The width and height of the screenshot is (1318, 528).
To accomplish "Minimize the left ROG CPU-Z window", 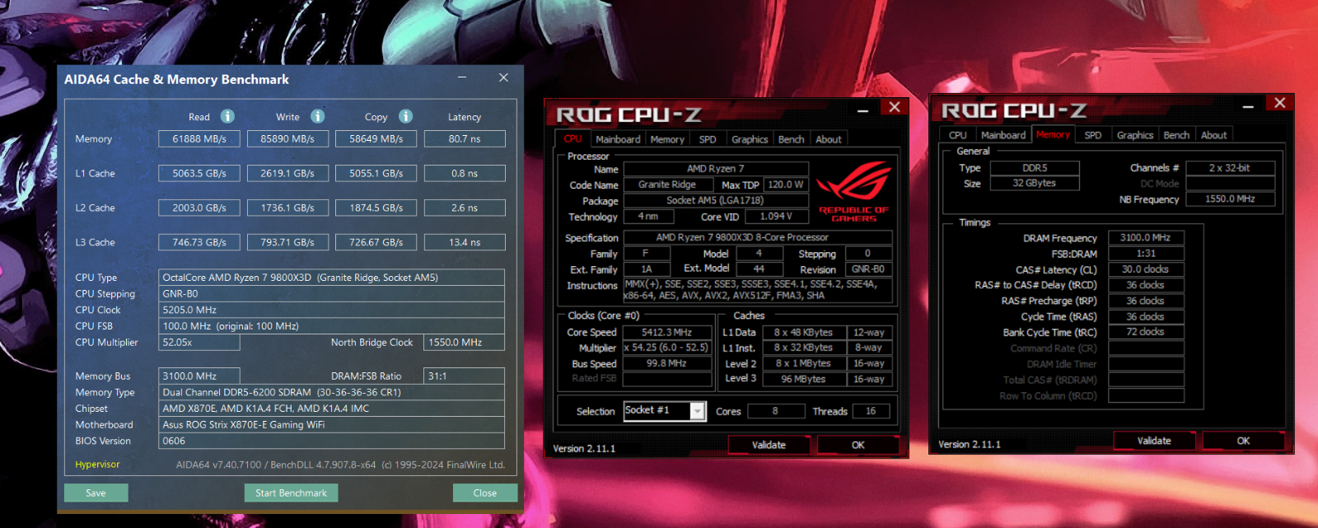I will click(862, 110).
